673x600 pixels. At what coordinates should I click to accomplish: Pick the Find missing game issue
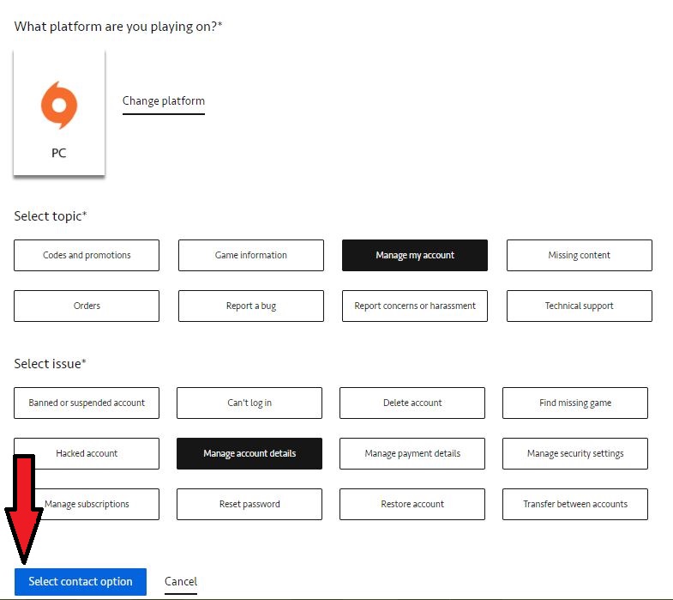click(575, 403)
